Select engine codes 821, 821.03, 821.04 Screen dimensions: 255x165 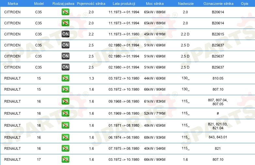tap(218, 126)
